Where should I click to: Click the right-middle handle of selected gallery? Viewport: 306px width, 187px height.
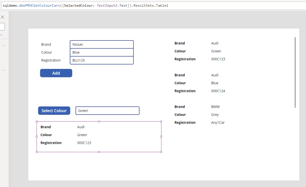pos(161,137)
